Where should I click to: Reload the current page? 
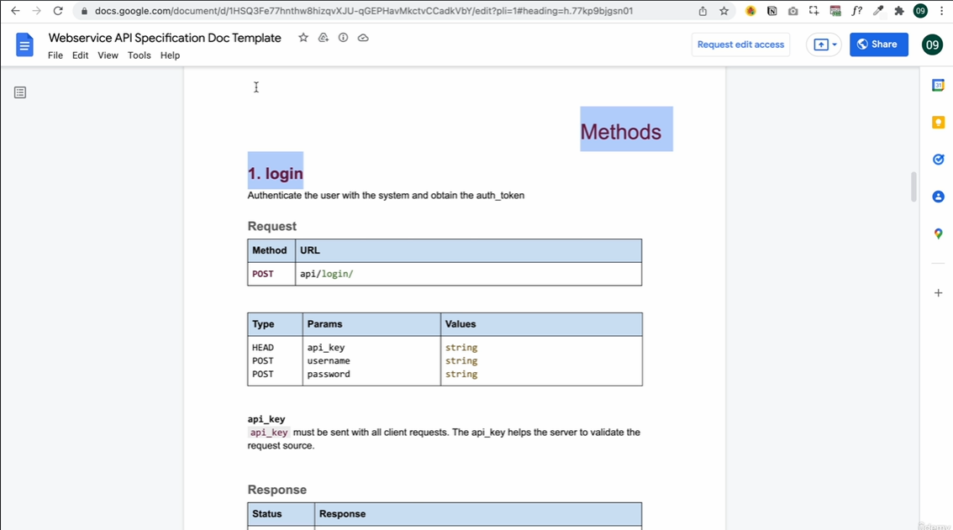pos(58,11)
